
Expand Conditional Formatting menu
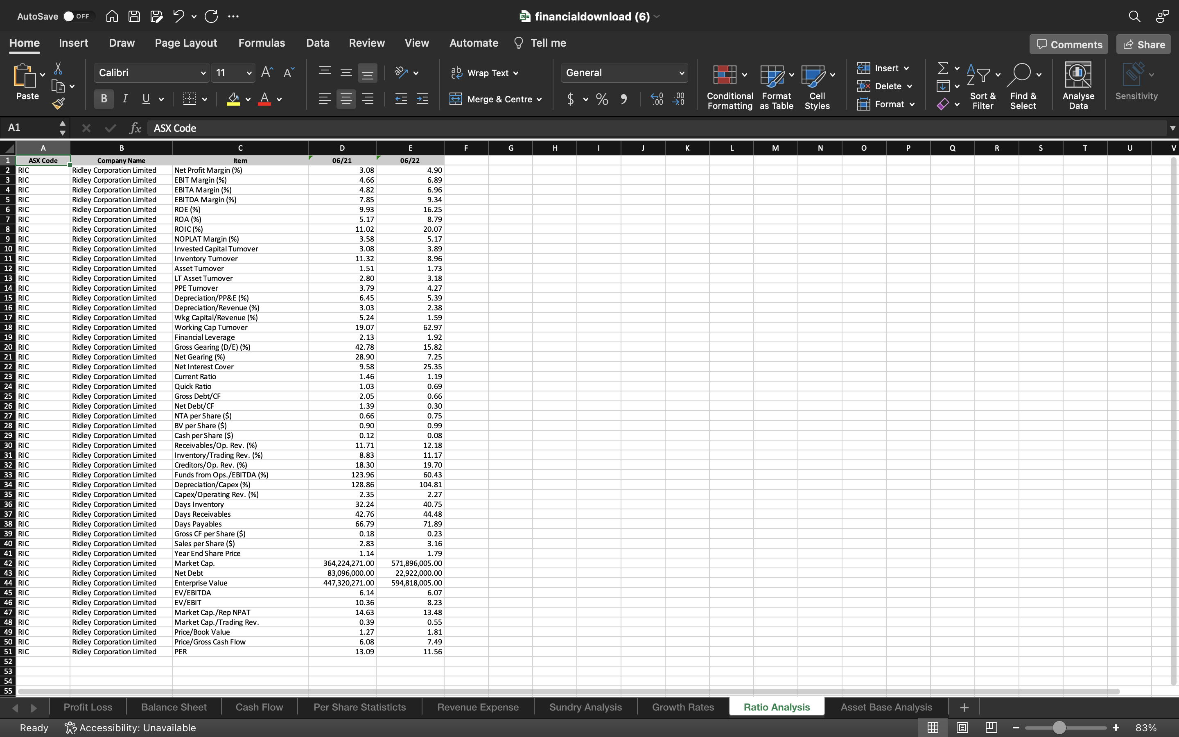(730, 86)
